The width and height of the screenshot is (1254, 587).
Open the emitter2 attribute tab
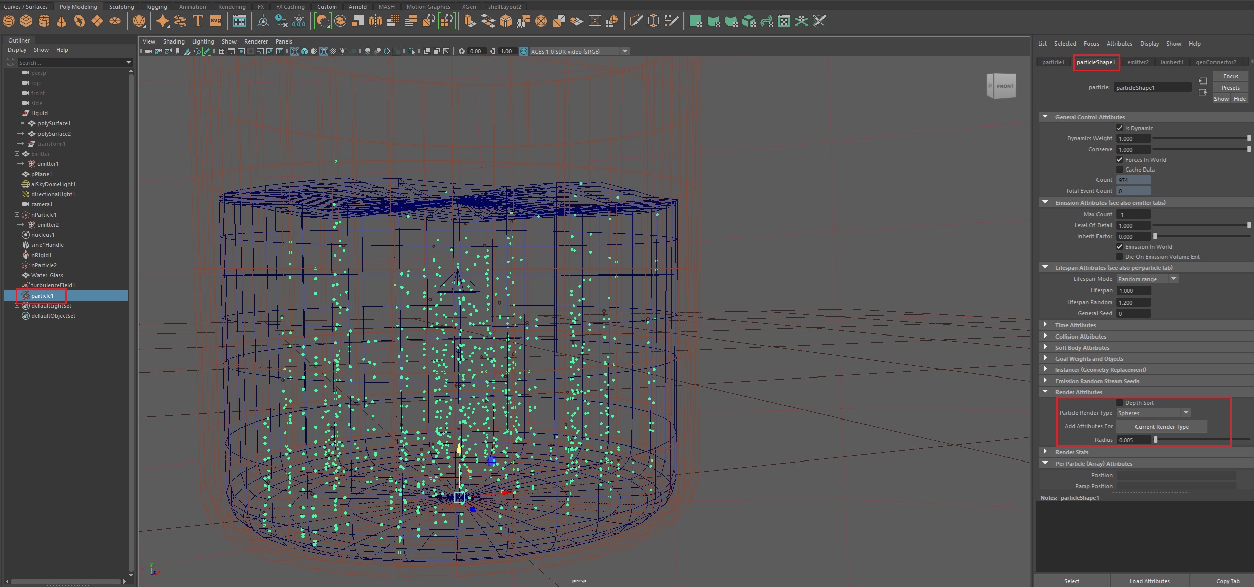[1138, 62]
